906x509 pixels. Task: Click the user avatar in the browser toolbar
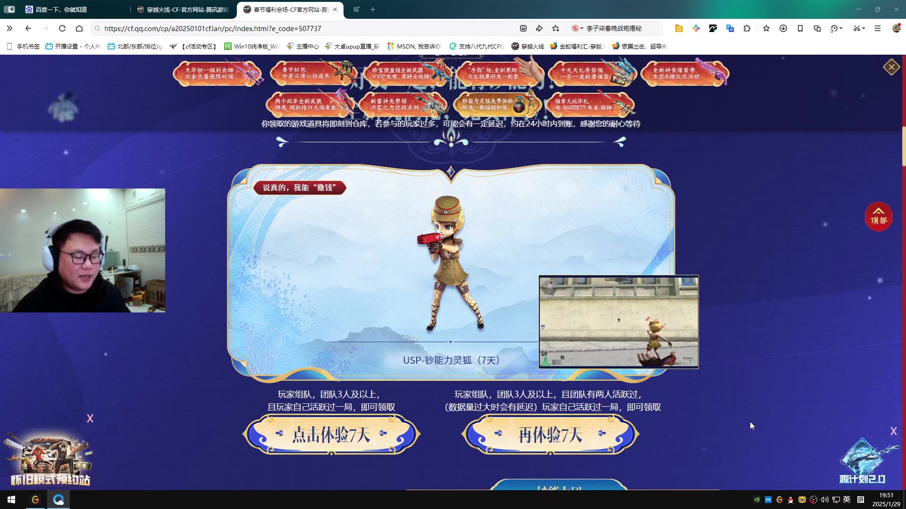click(x=897, y=28)
